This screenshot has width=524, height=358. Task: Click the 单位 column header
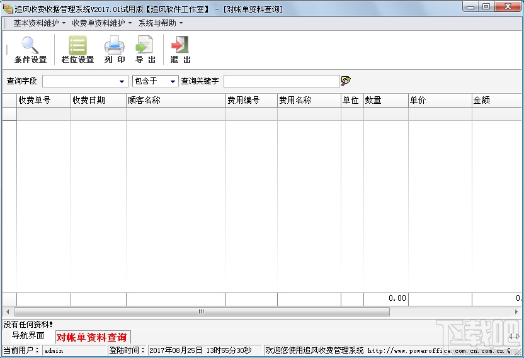pos(352,100)
